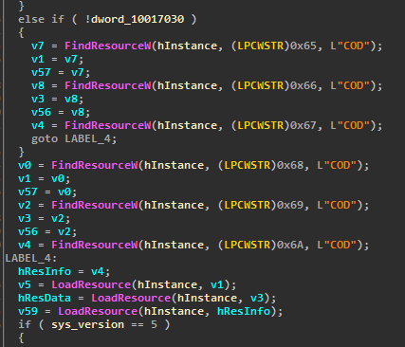Select sys_version in if condition

[x=88, y=324]
